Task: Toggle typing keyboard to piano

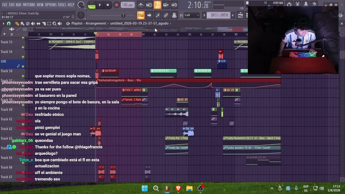Action: pos(140,15)
